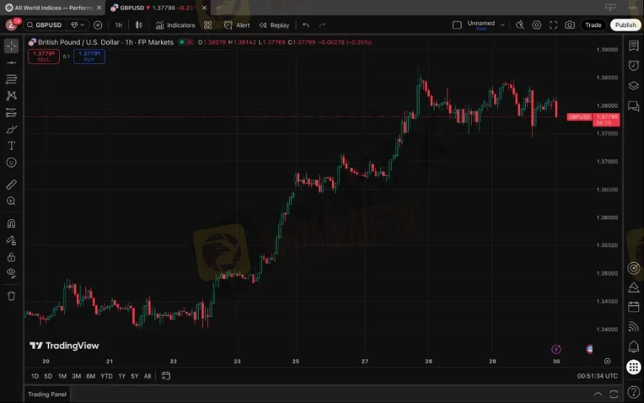Viewport: 644px width, 403px height.
Task: Hide all drawings with eye icon
Action: click(11, 273)
